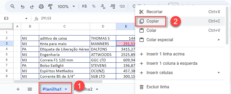Format as percent
231x94 pixels.
tap(94, 6)
